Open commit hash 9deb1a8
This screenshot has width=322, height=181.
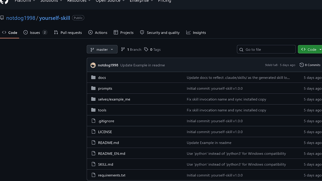(x=271, y=65)
